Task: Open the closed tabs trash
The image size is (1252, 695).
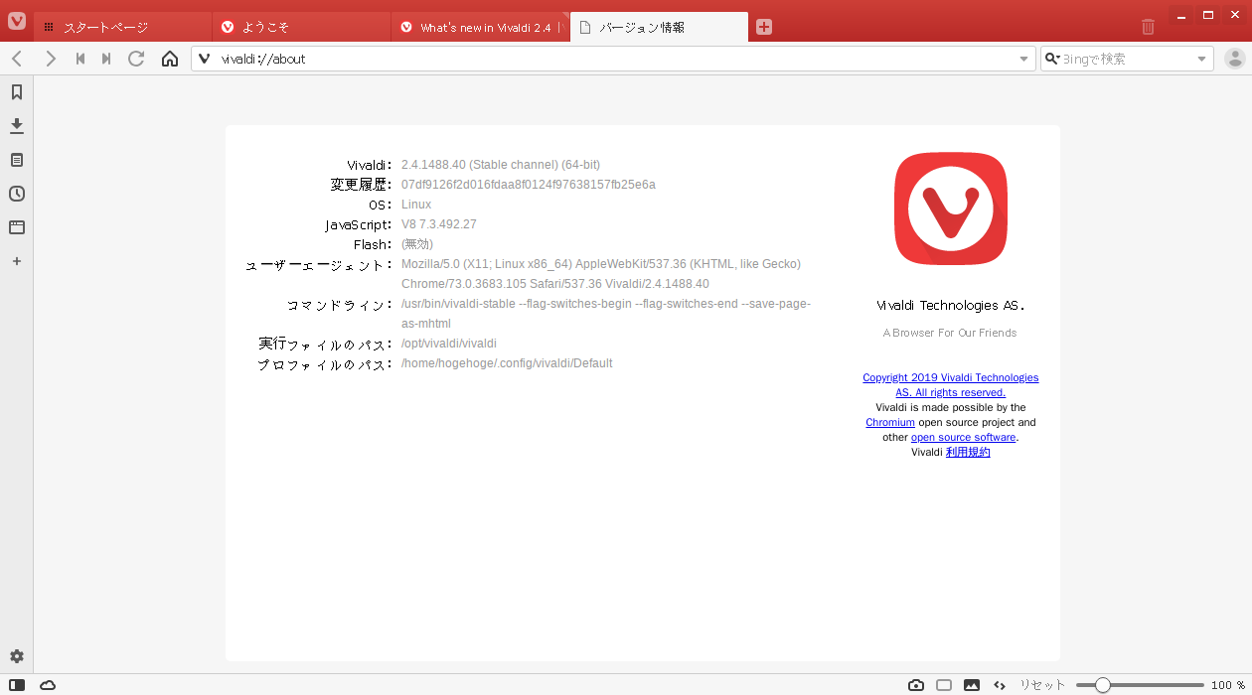Action: tap(1149, 27)
